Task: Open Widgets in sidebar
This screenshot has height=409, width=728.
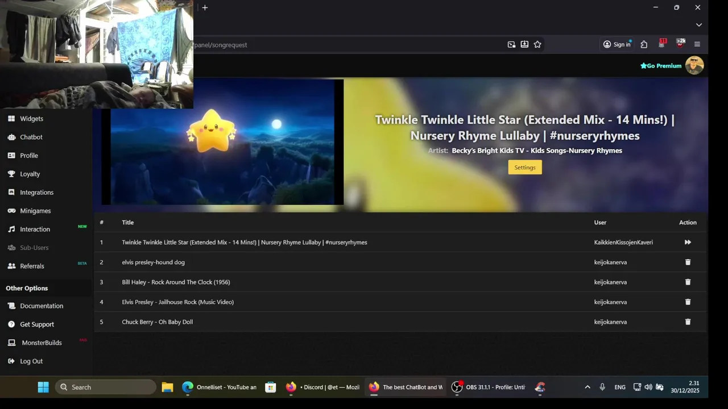Action: pos(31,119)
